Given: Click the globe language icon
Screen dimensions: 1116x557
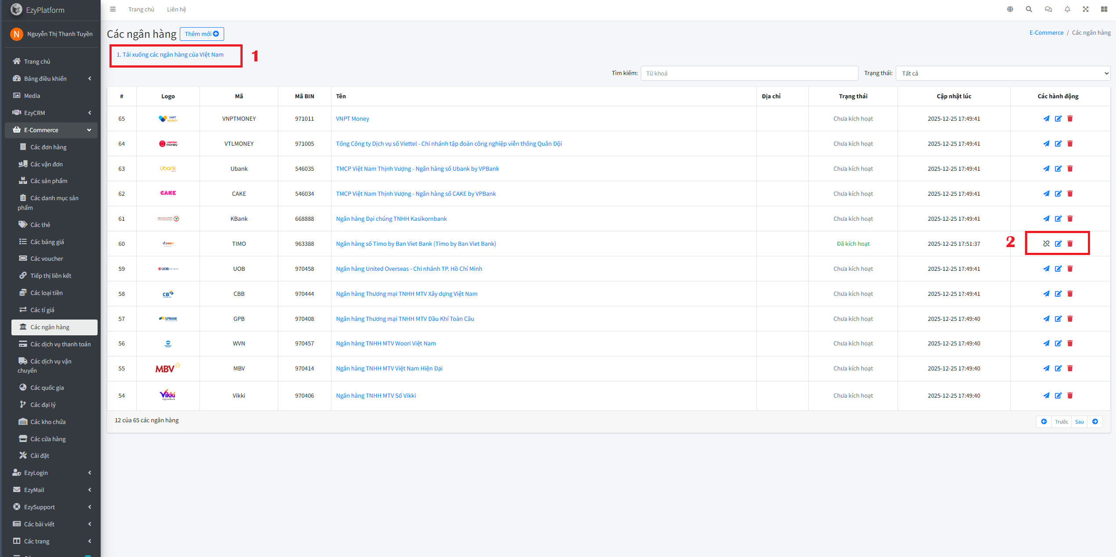Looking at the screenshot, I should [1010, 9].
